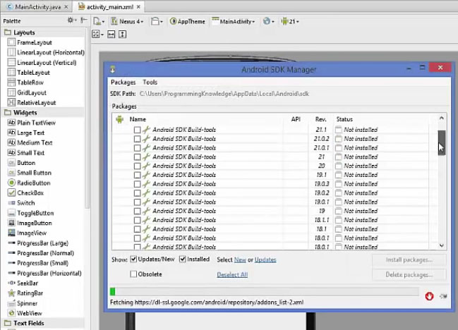Check Android SDK Build-tools revision 20
Viewport: 458px width, 330px height.
[x=138, y=166]
